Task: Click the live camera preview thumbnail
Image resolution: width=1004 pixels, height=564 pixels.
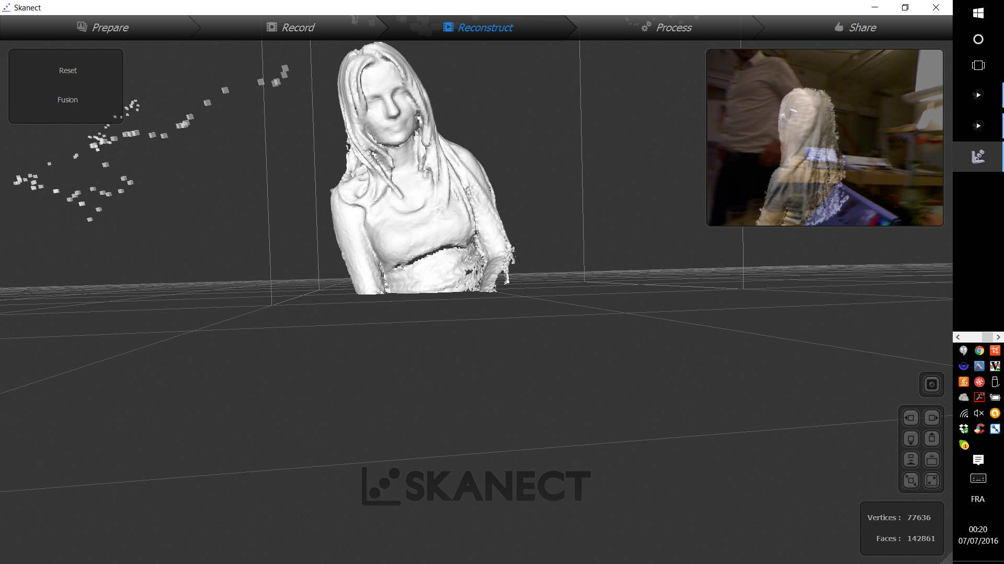Action: (825, 138)
